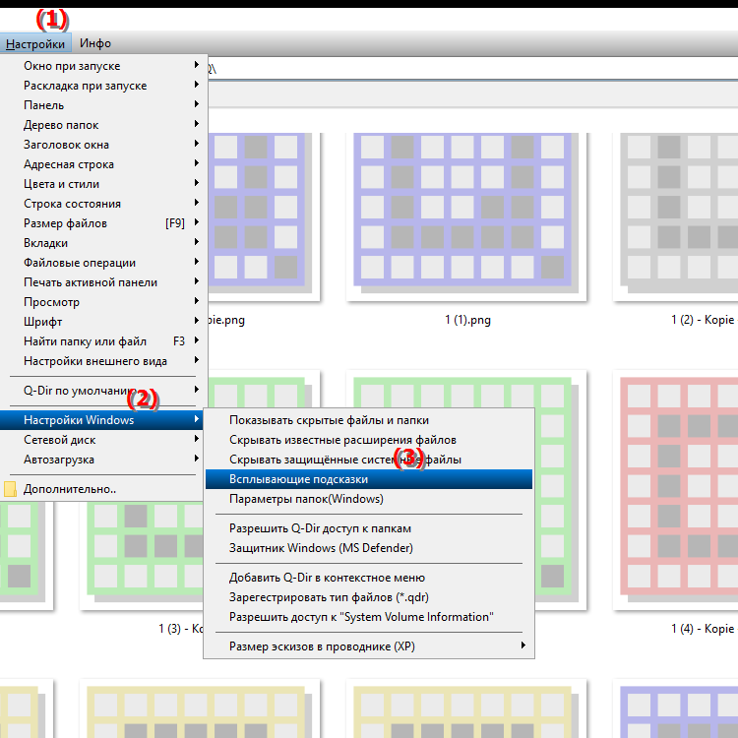
Task: Expand Размер эскизов в проводнике (XP)
Action: pyautogui.click(x=369, y=646)
